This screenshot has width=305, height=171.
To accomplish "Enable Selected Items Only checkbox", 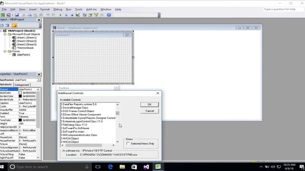I will tap(128, 143).
